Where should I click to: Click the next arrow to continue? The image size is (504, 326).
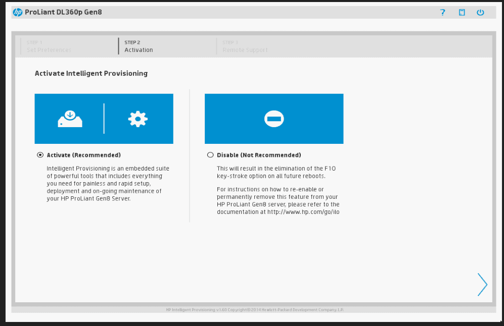pyautogui.click(x=482, y=284)
